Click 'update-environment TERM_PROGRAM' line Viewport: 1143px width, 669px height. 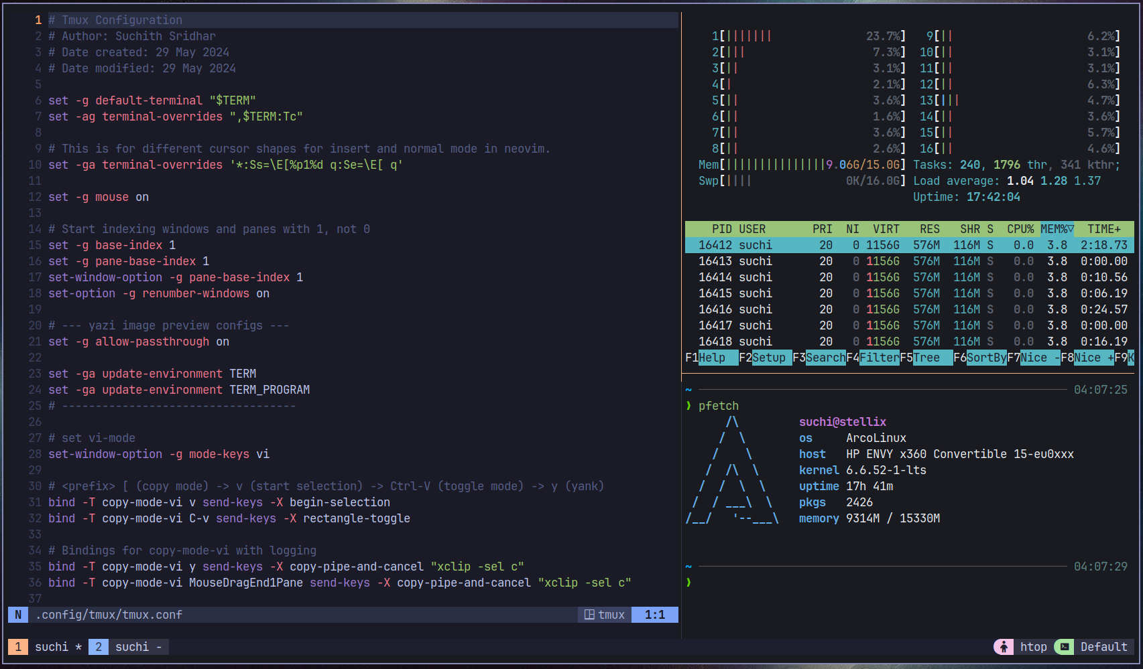click(179, 390)
